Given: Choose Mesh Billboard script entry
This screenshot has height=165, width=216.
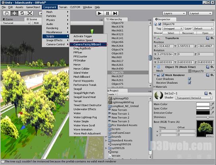Looking at the screenshot, I should pyautogui.click(x=82, y=77).
